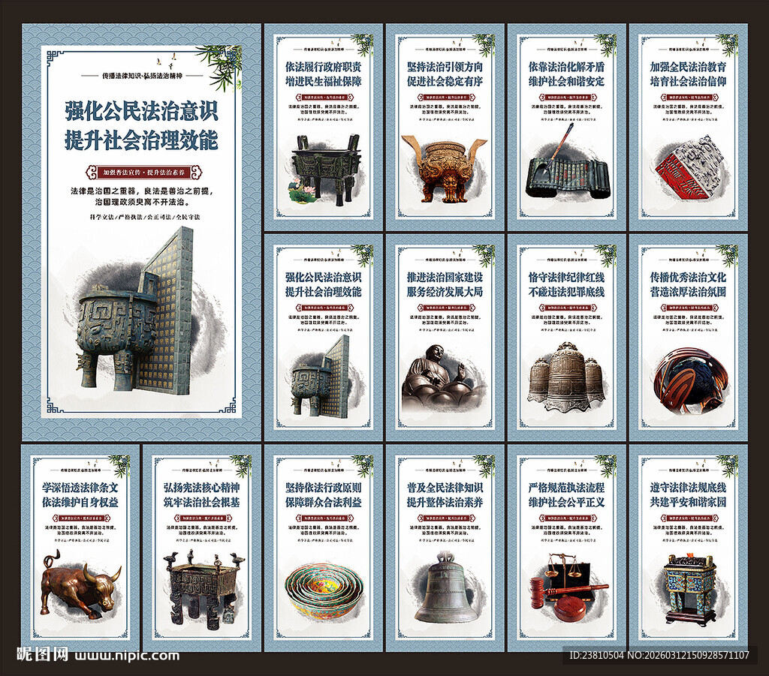Select the title 坚持法治引领方向

(445, 67)
